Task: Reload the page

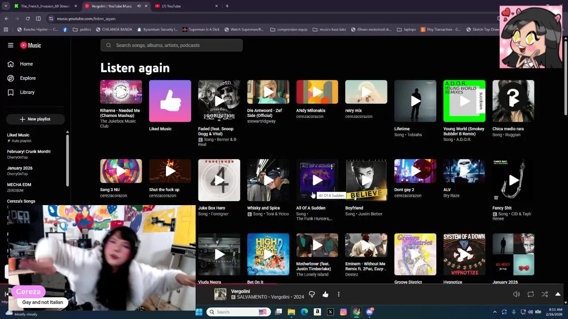Action: 28,19
